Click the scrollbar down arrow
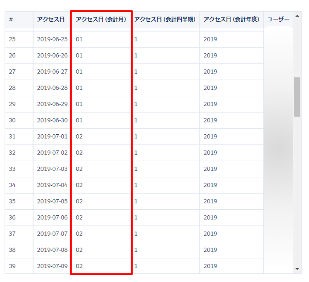The height and width of the screenshot is (282, 309). (297, 269)
